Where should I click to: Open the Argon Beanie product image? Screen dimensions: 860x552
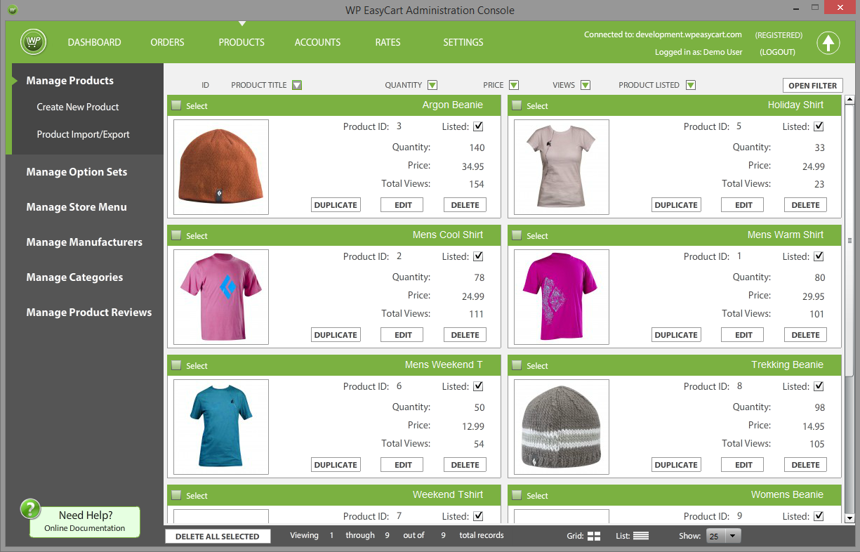coord(221,167)
